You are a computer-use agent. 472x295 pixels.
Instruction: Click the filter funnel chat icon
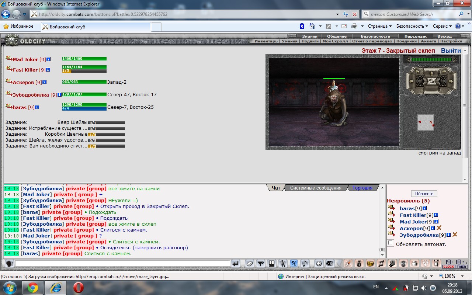coord(261,264)
